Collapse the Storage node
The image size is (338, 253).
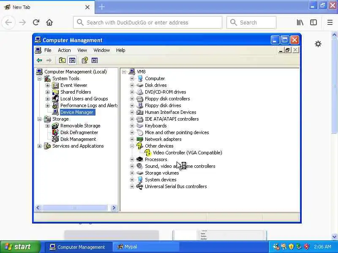pos(39,119)
